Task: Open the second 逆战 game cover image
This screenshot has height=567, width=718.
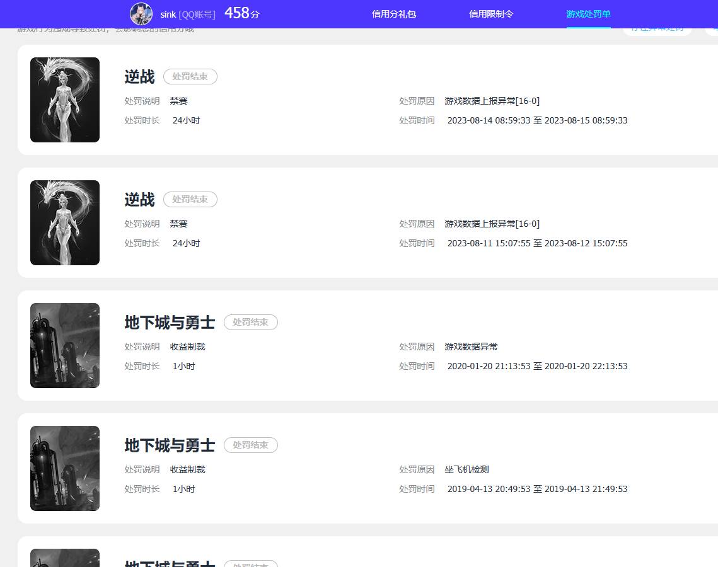Action: [x=65, y=222]
